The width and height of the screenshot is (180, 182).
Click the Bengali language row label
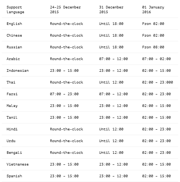coord(14,153)
